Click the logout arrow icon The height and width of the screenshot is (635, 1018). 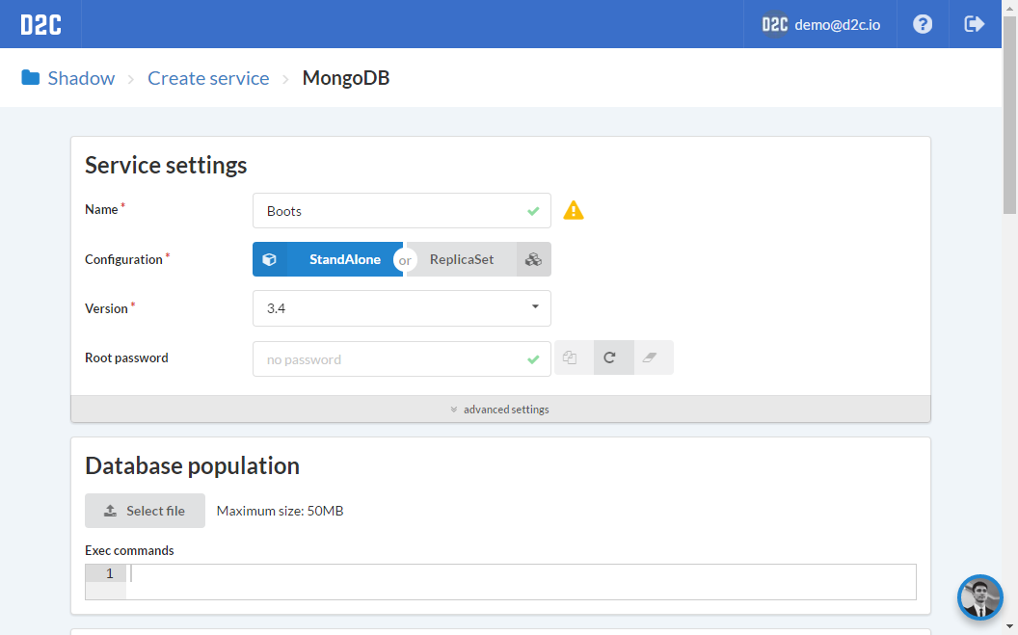[x=975, y=24]
